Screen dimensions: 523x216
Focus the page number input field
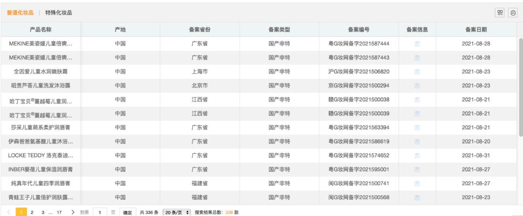[99, 212]
